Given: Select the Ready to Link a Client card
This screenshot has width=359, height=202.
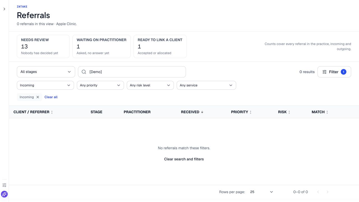Looking at the screenshot, I should click(160, 46).
